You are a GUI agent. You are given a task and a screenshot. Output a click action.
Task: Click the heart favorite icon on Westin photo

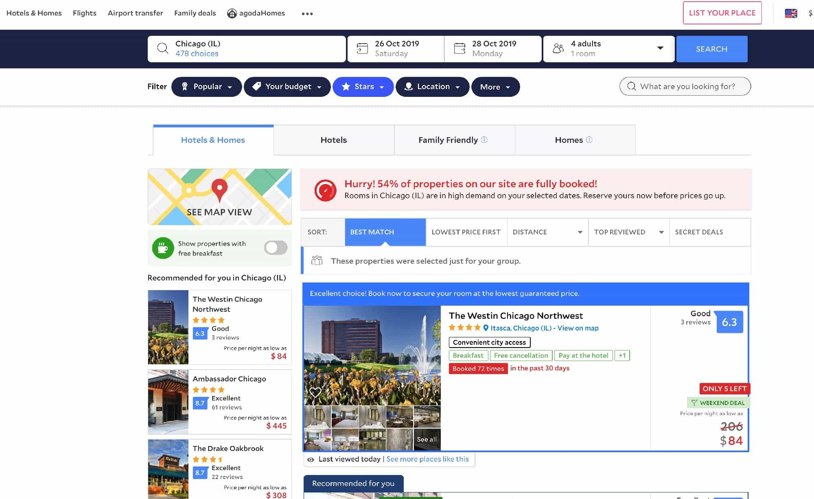click(315, 392)
